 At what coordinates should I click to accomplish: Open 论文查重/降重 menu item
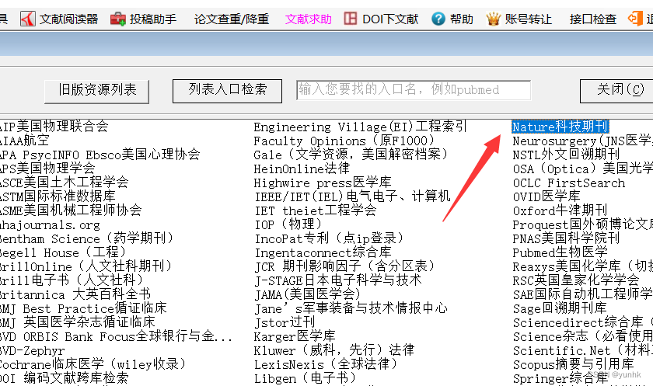coord(232,19)
